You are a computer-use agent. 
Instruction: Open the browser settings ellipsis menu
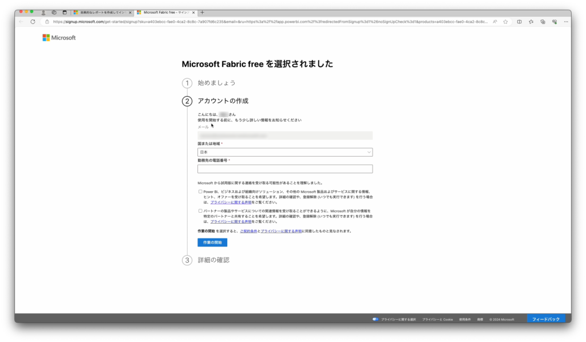565,22
